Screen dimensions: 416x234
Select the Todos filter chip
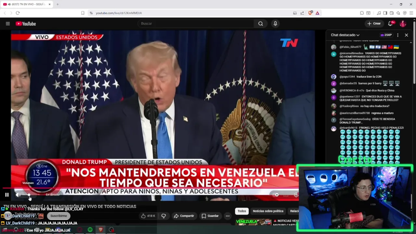[x=241, y=211]
